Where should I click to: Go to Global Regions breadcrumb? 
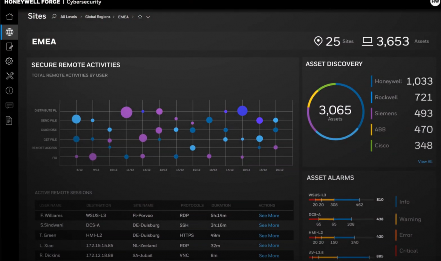tap(98, 17)
